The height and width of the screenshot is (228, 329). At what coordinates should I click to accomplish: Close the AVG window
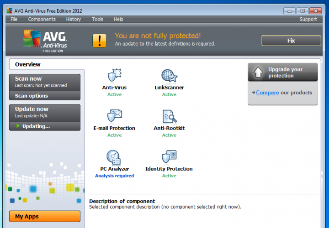pos(315,11)
